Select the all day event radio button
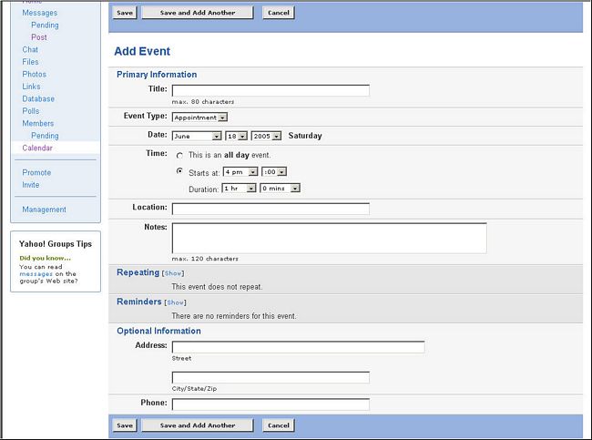The image size is (592, 440). pos(180,156)
